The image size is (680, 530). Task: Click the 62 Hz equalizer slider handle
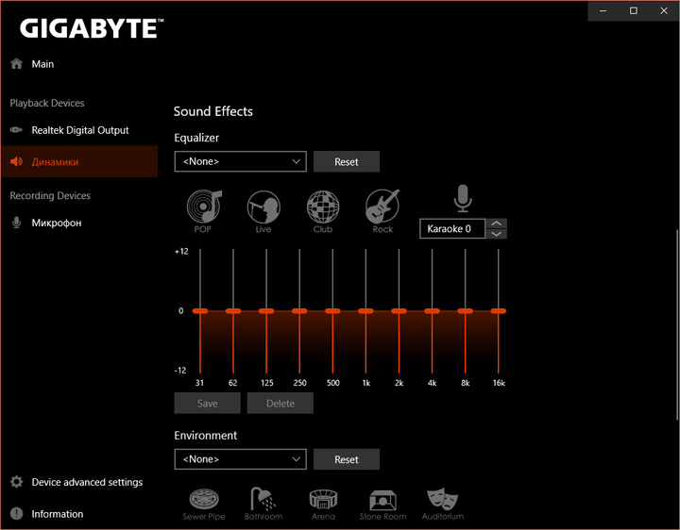tap(233, 311)
